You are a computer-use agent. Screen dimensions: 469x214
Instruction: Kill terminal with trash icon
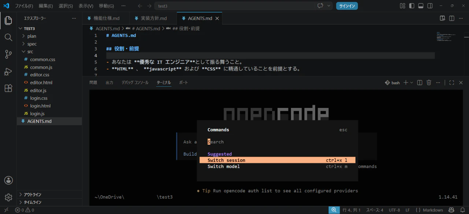click(x=429, y=83)
